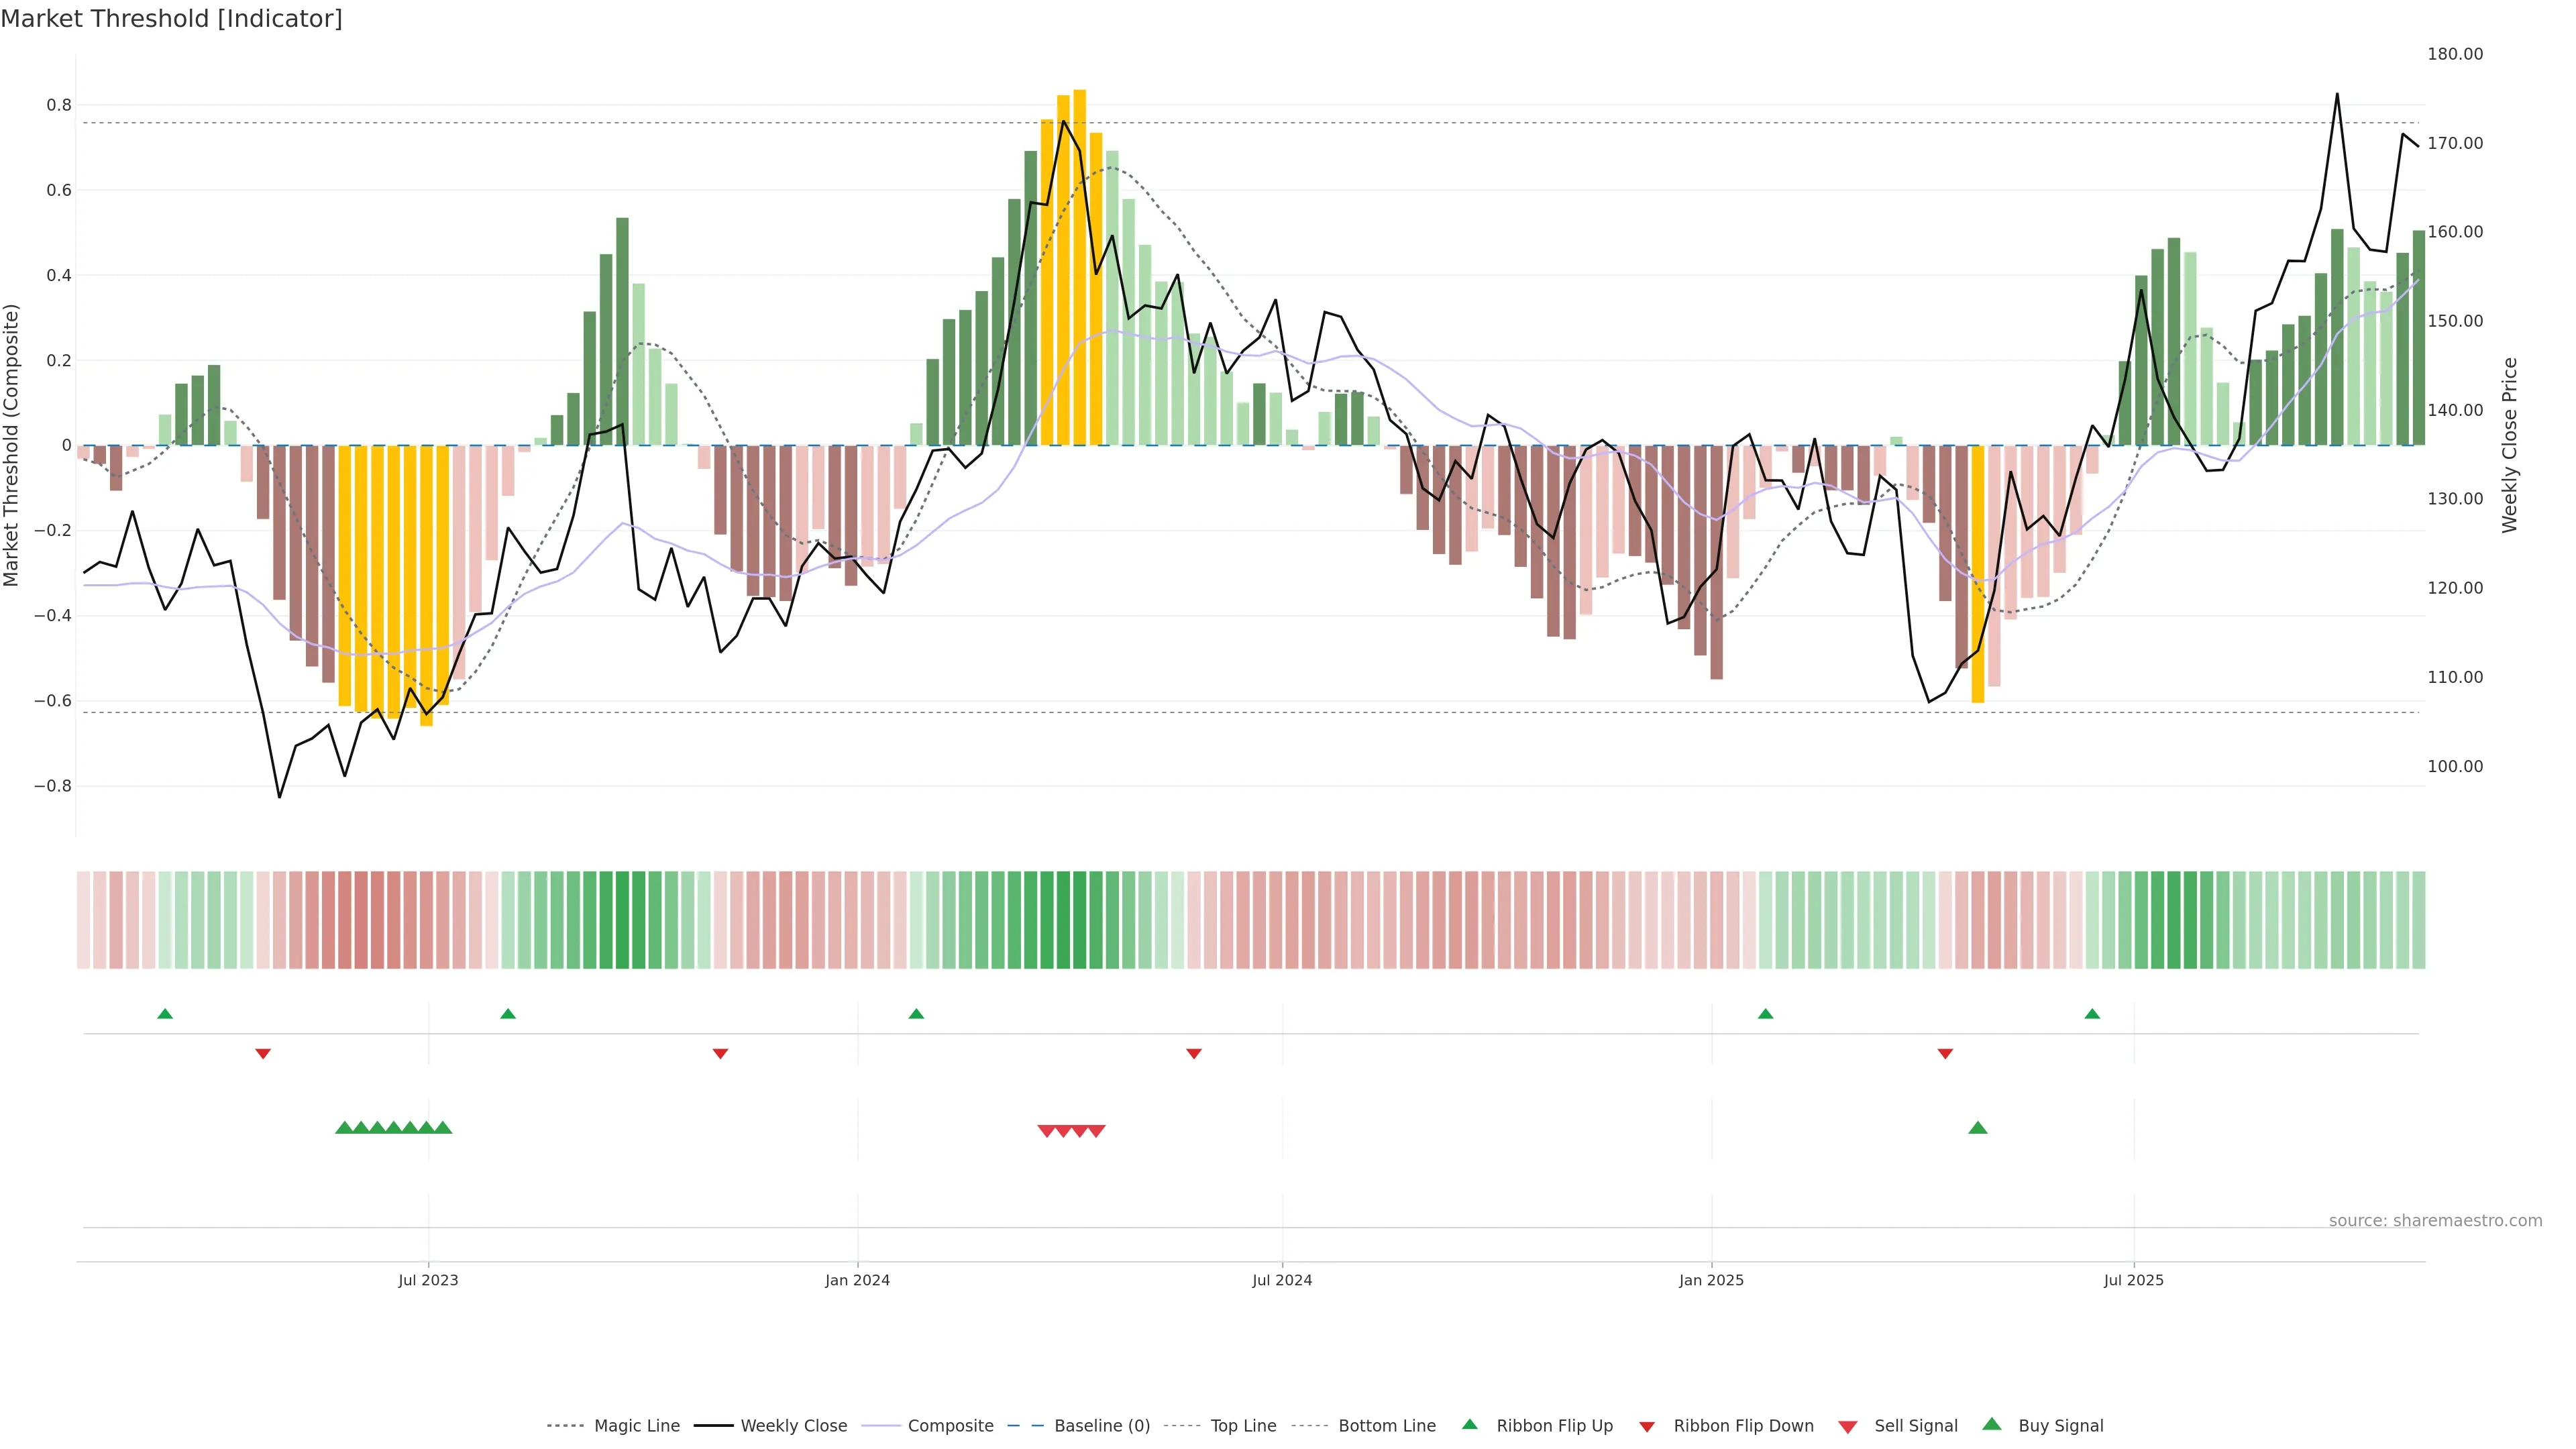Click the ribbon flip up marker near Jan 2025
Viewport: 2576px width, 1449px height.
pos(1765,1014)
